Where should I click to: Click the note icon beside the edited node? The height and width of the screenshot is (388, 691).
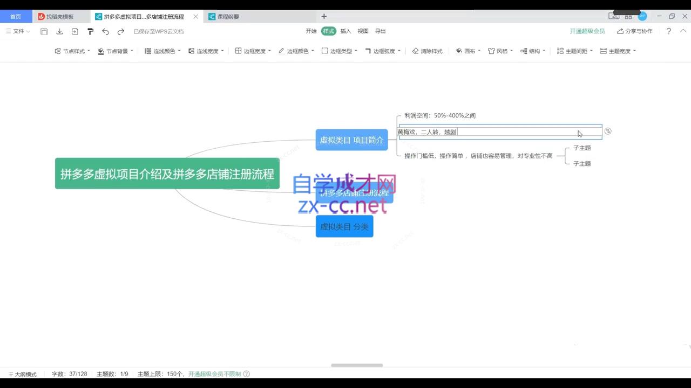point(608,131)
